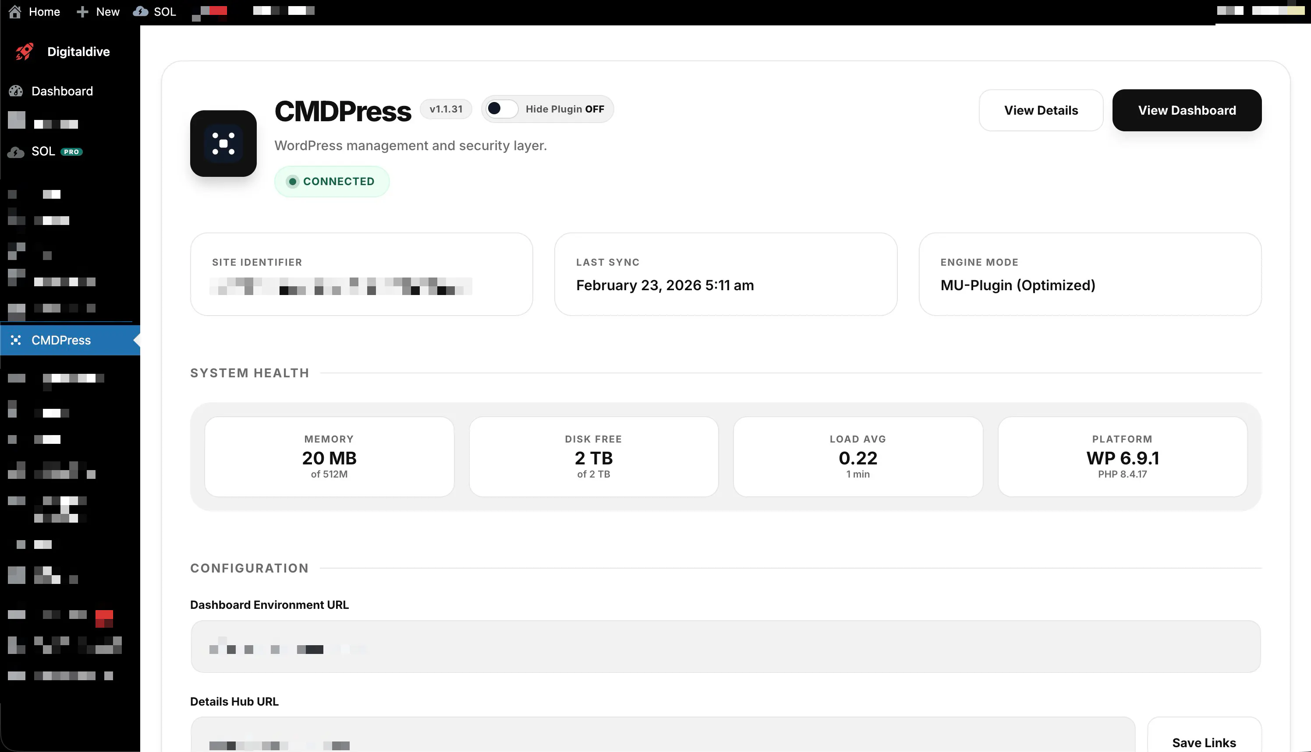The image size is (1311, 752).
Task: Click the 'of 512M' memory limit text
Action: (x=330, y=474)
